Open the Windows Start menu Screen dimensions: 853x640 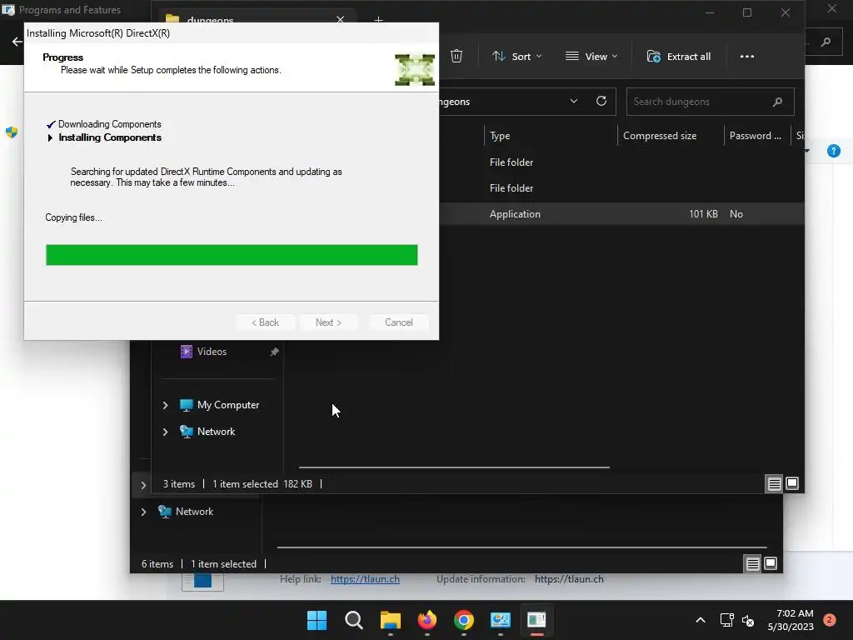(317, 620)
